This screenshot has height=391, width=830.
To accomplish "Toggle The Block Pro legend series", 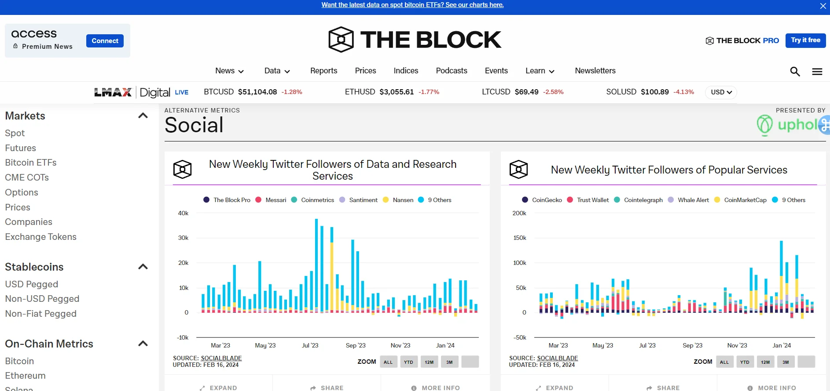I will point(227,200).
